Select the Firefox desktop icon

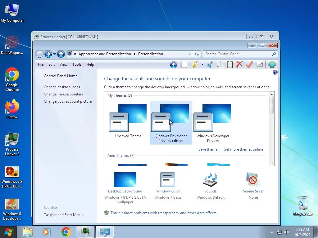[12, 109]
